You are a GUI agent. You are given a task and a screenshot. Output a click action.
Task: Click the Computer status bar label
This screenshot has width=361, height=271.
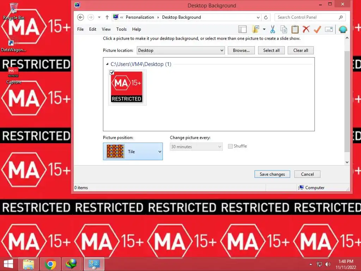tap(314, 188)
